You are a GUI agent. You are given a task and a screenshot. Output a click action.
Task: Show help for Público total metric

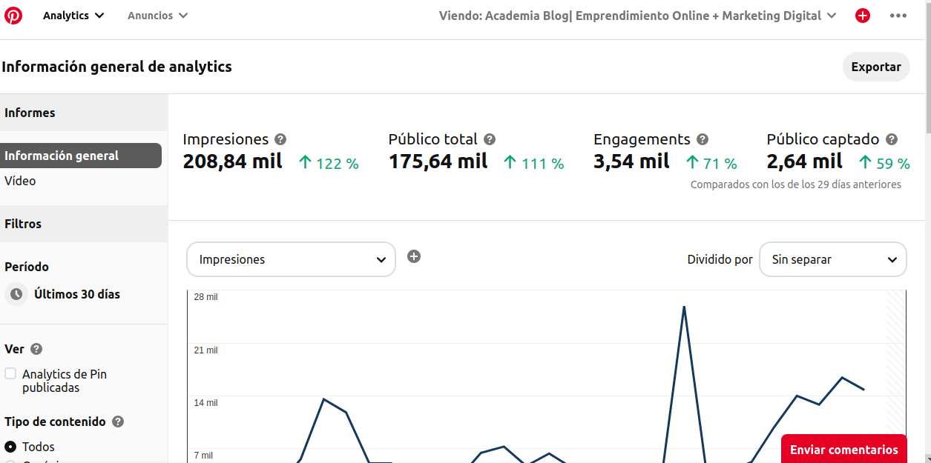click(x=490, y=139)
